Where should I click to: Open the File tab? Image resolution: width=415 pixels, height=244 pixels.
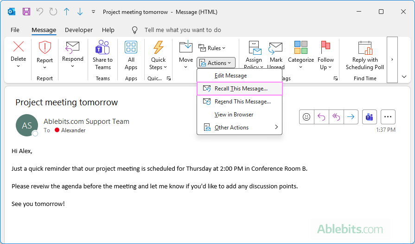(15, 30)
